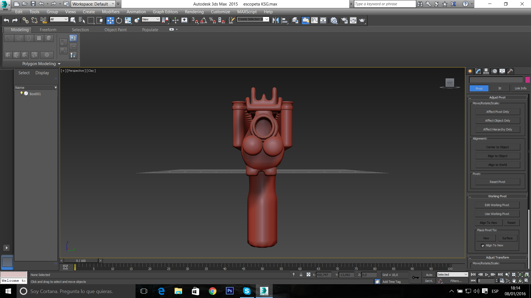Open the Mirror tool
Screen dimensions: 531x298
pyautogui.click(x=275, y=20)
